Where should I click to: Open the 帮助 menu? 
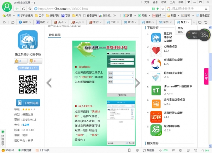pyautogui.click(x=181, y=2)
